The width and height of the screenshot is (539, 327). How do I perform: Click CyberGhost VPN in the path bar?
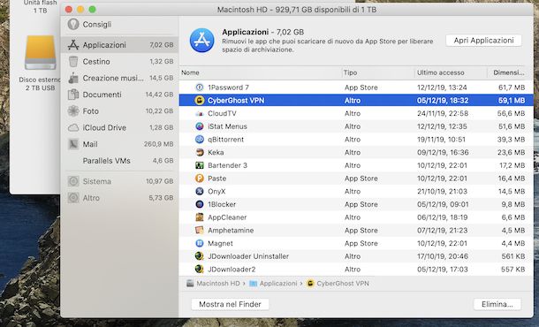(x=338, y=284)
